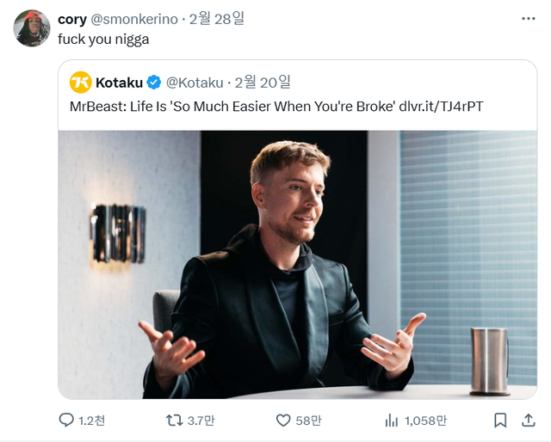Click the cory display name

click(x=71, y=19)
